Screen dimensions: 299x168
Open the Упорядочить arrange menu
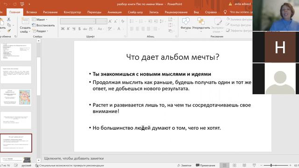point(201,24)
